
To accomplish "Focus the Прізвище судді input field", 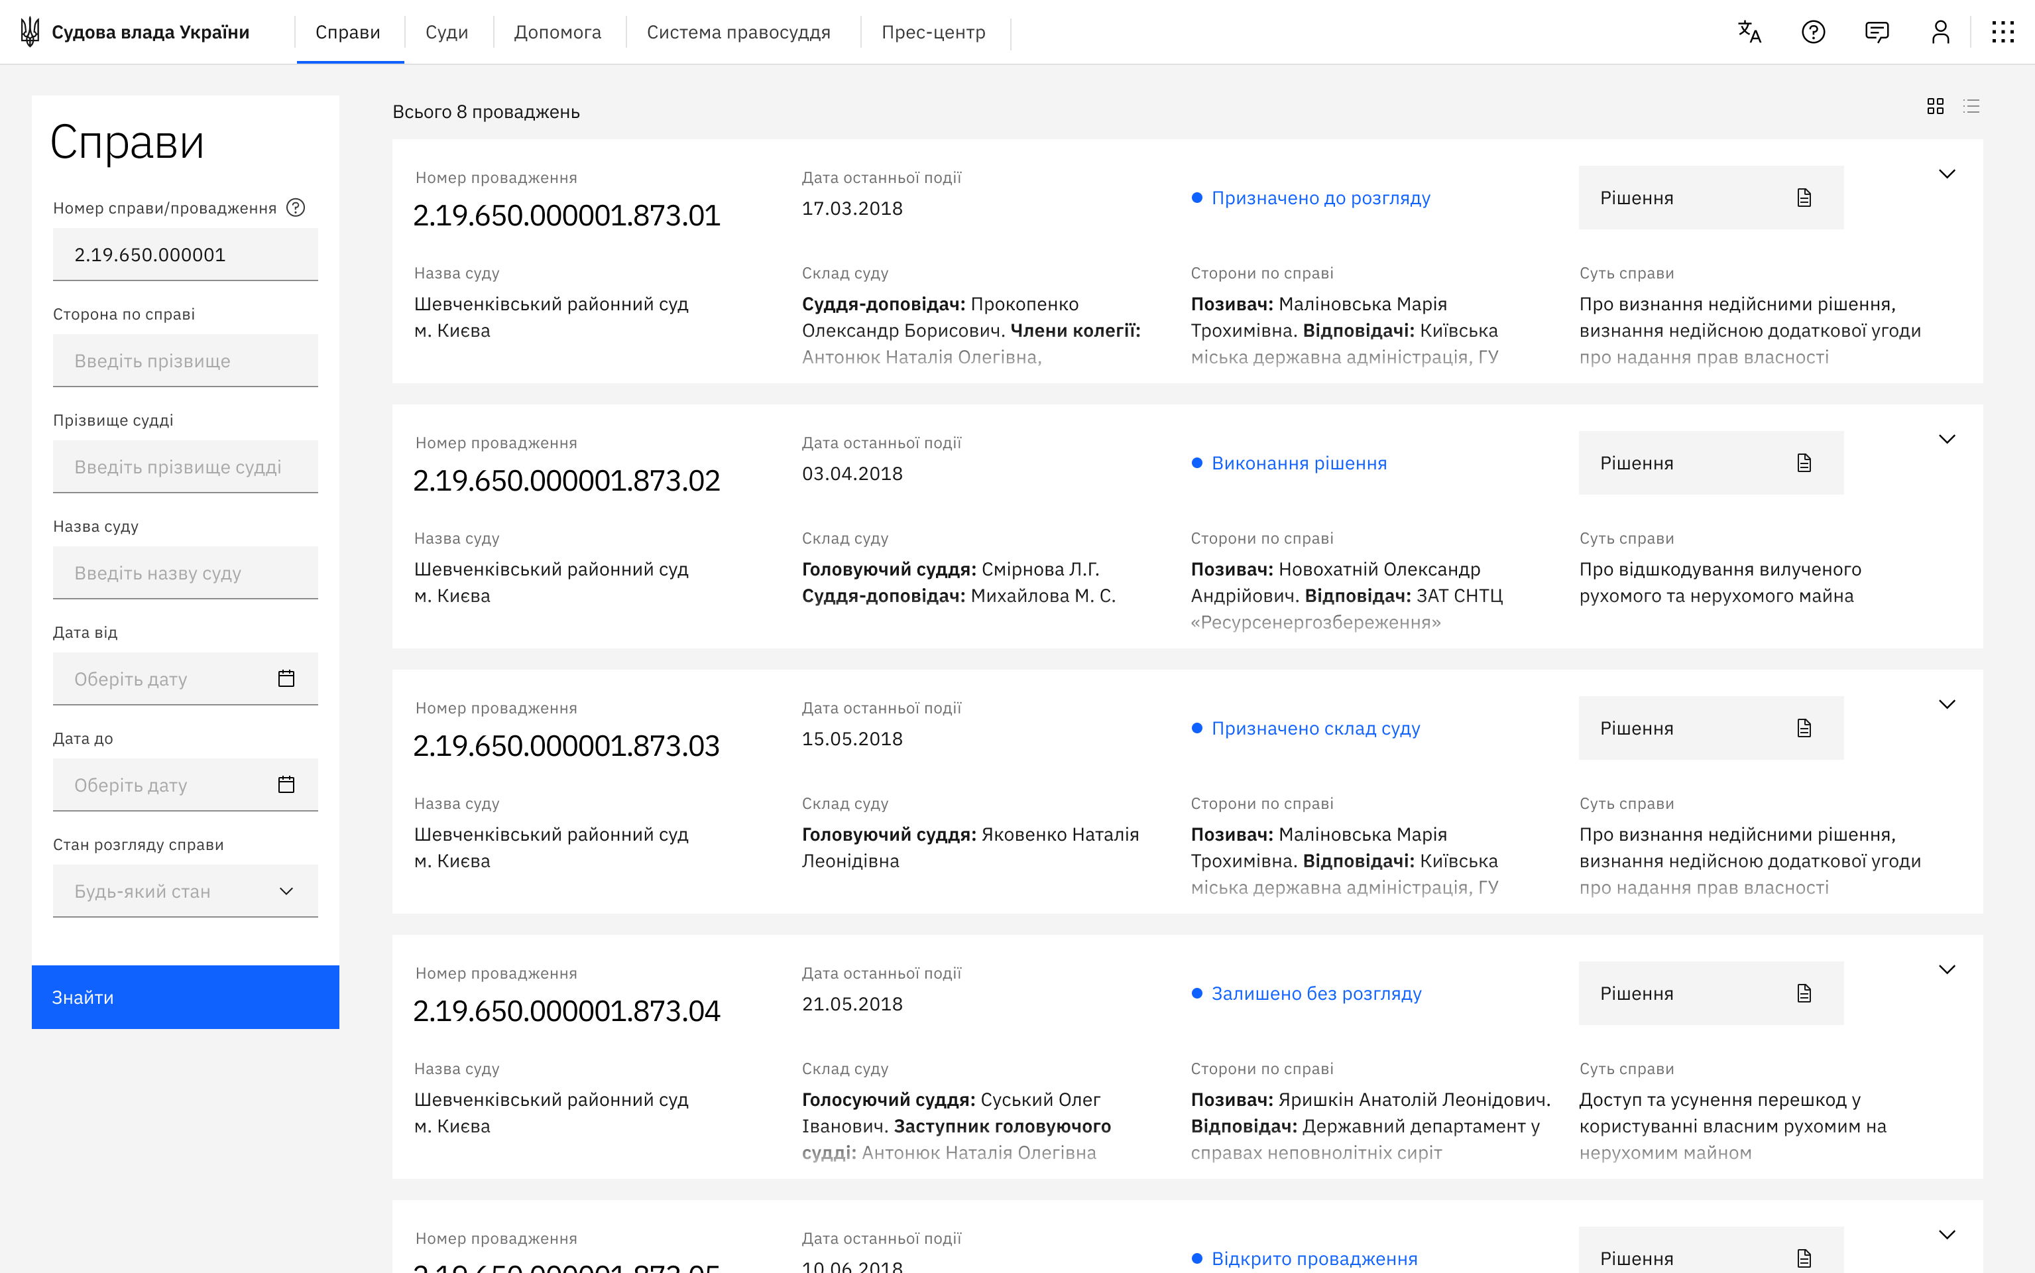I will (x=185, y=466).
